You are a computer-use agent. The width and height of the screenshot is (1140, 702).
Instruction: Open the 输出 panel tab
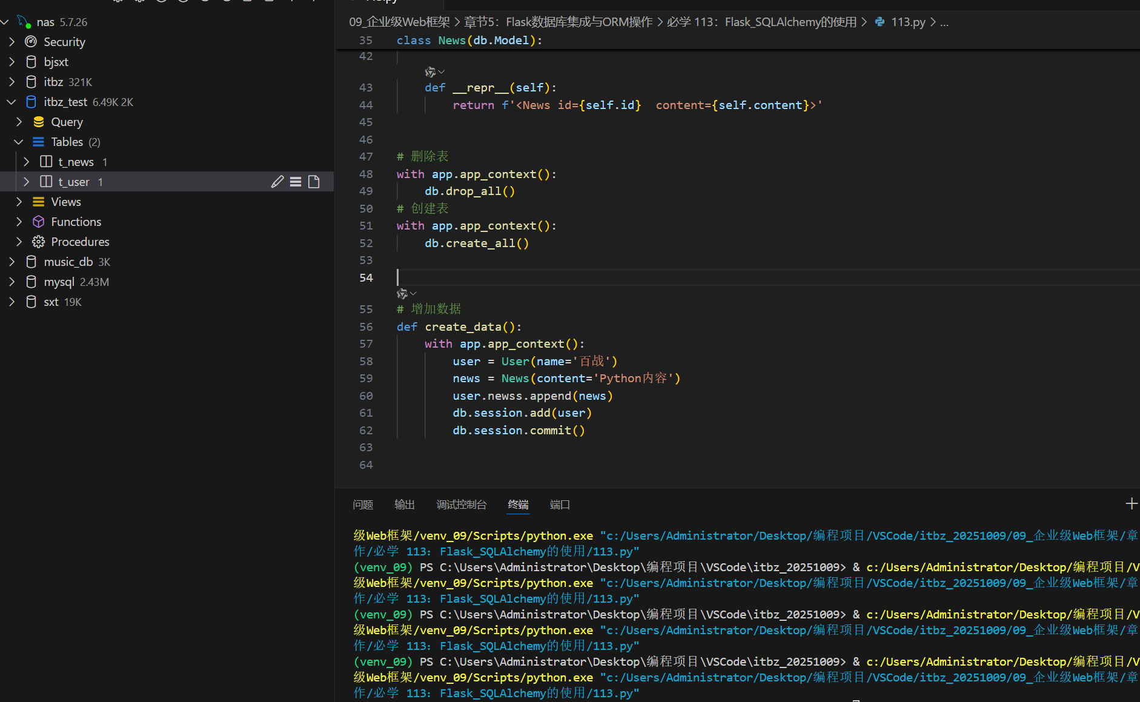(404, 505)
